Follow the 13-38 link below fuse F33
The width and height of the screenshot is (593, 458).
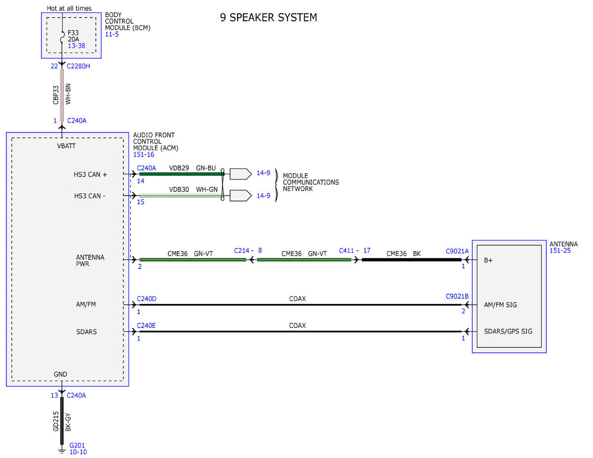76,45
